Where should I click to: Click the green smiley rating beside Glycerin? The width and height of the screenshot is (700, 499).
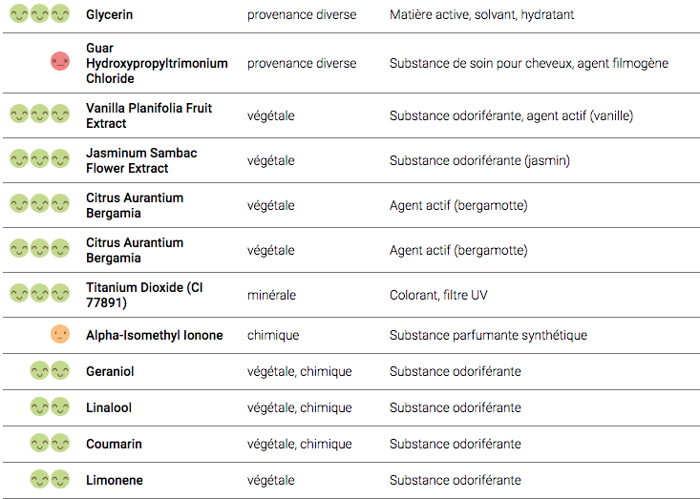tap(39, 15)
